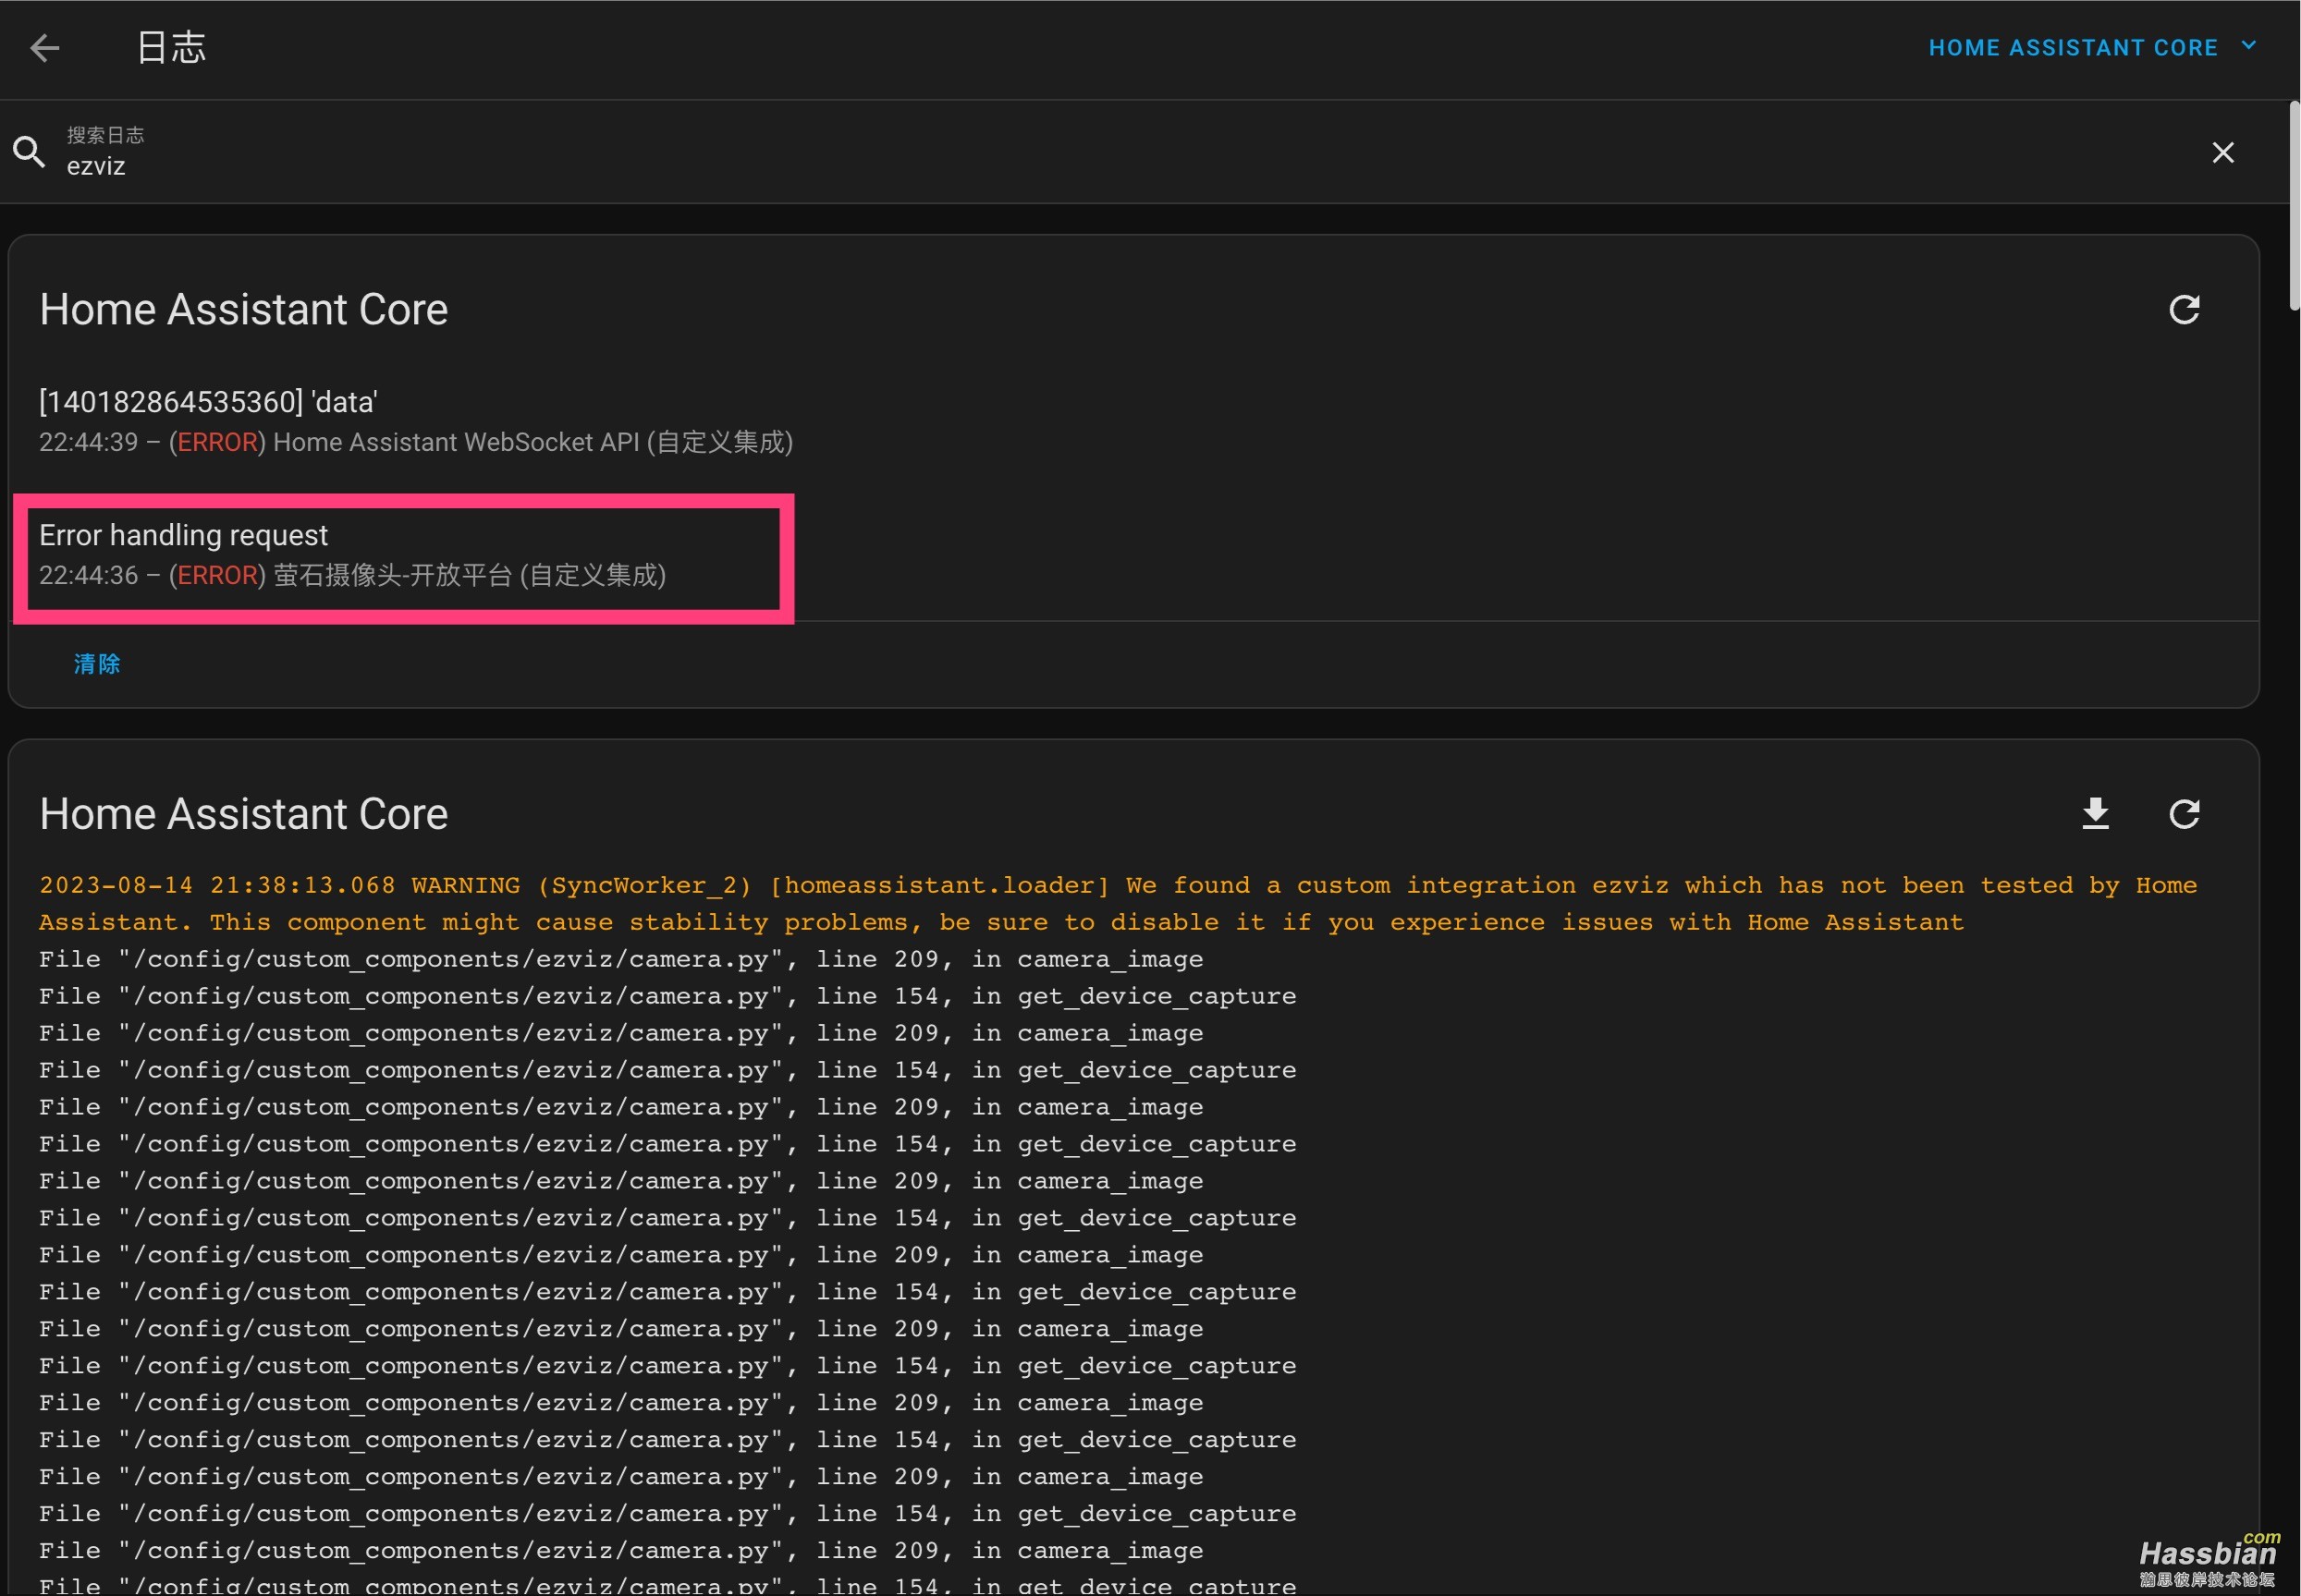Focus the log search field containing ezviz
This screenshot has width=2301, height=1596.
[1120, 152]
